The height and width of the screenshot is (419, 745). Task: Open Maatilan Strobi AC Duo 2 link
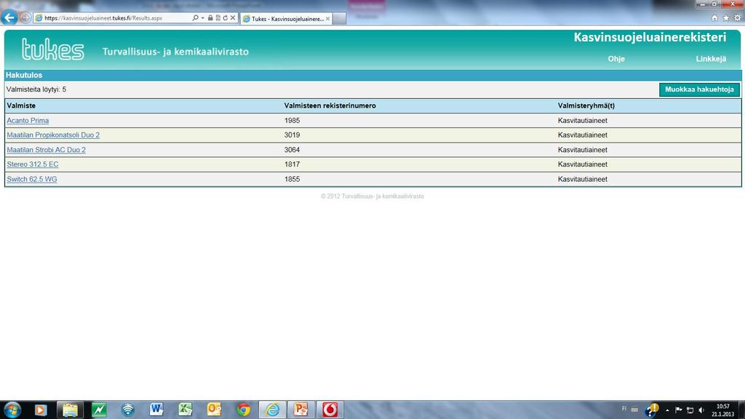[46, 150]
